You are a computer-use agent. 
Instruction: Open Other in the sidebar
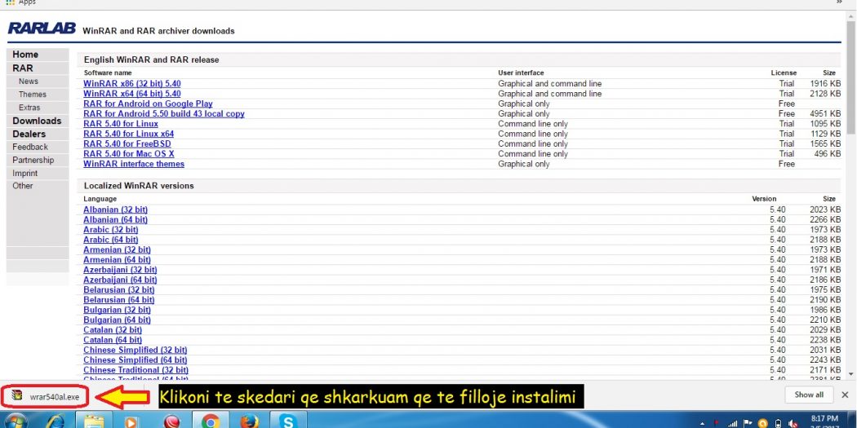[x=23, y=186]
